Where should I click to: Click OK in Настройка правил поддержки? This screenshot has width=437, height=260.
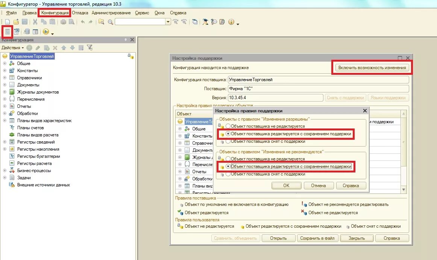click(286, 186)
